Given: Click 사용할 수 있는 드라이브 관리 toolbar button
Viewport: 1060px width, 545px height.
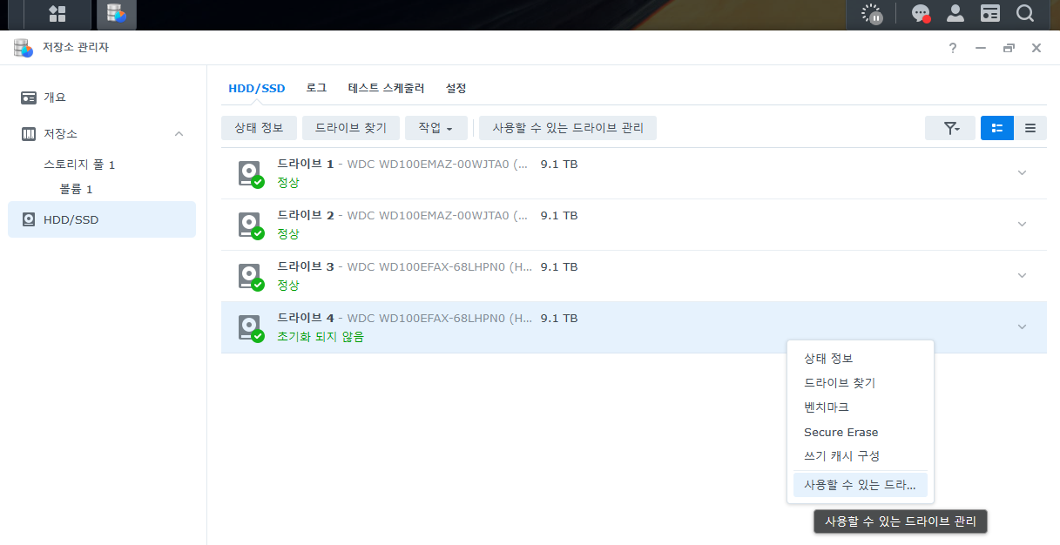Looking at the screenshot, I should (x=568, y=128).
